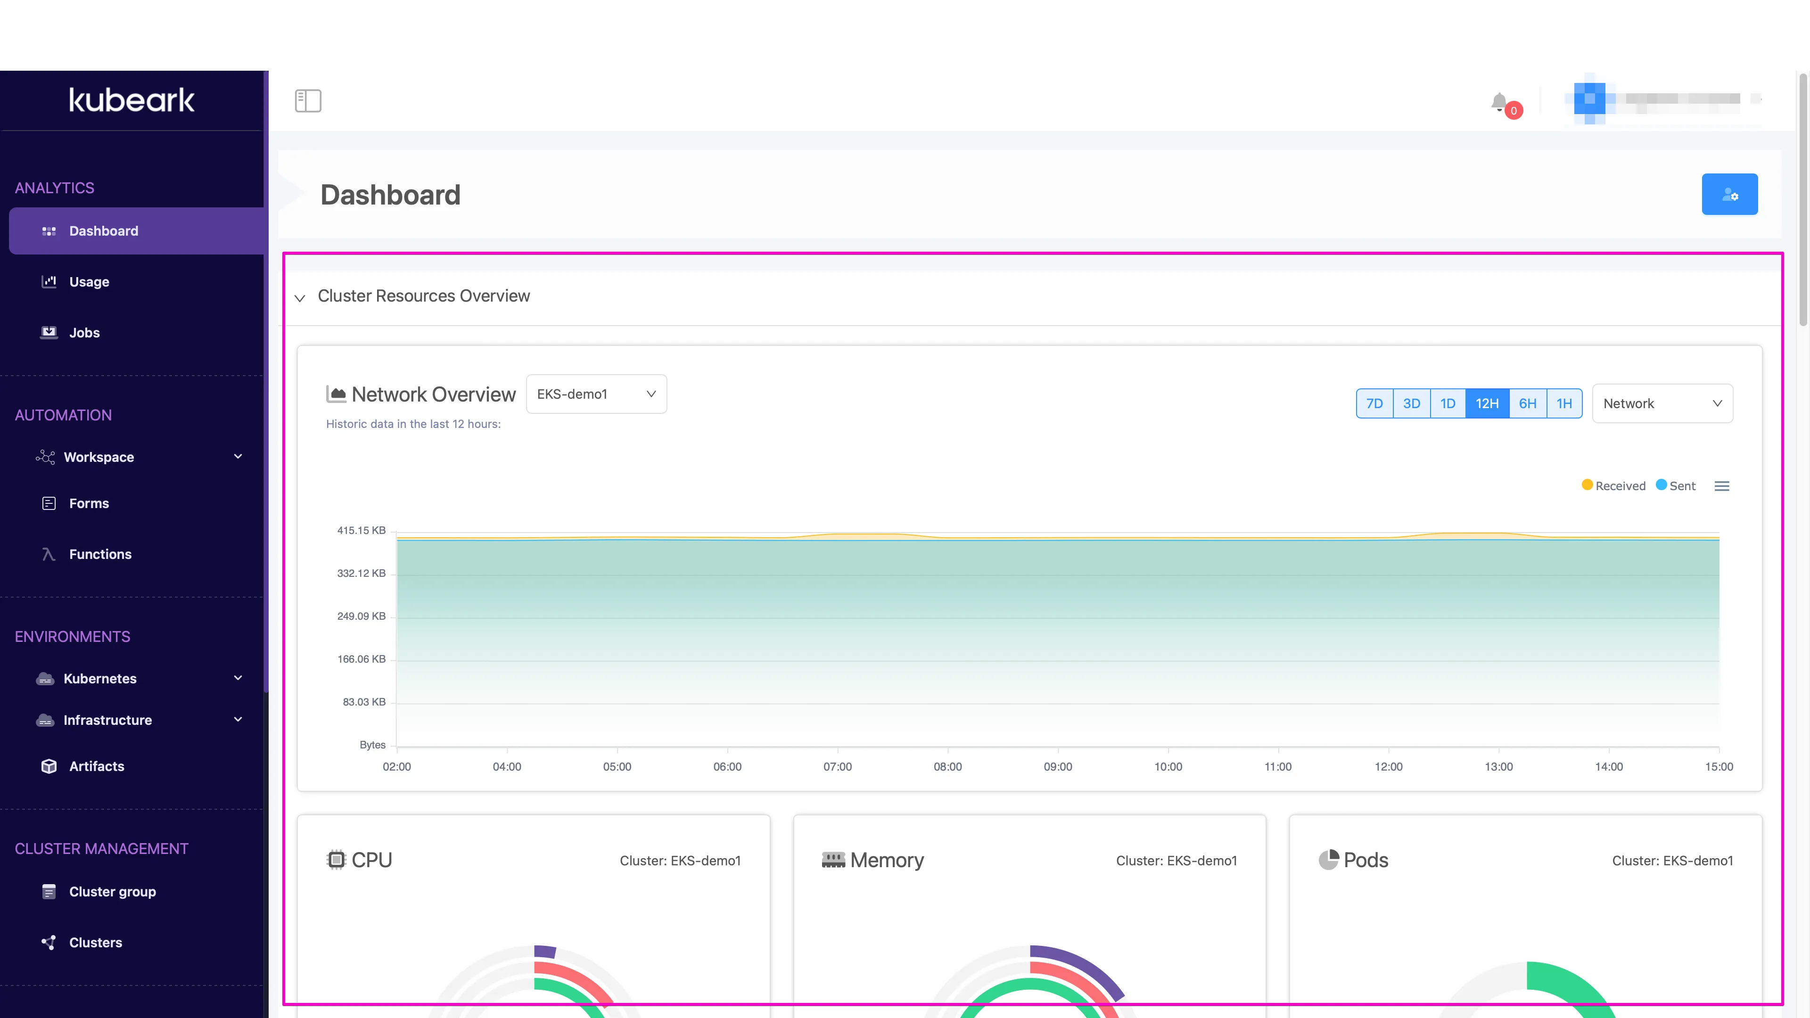
Task: Click the Memory module icon
Action: [833, 860]
